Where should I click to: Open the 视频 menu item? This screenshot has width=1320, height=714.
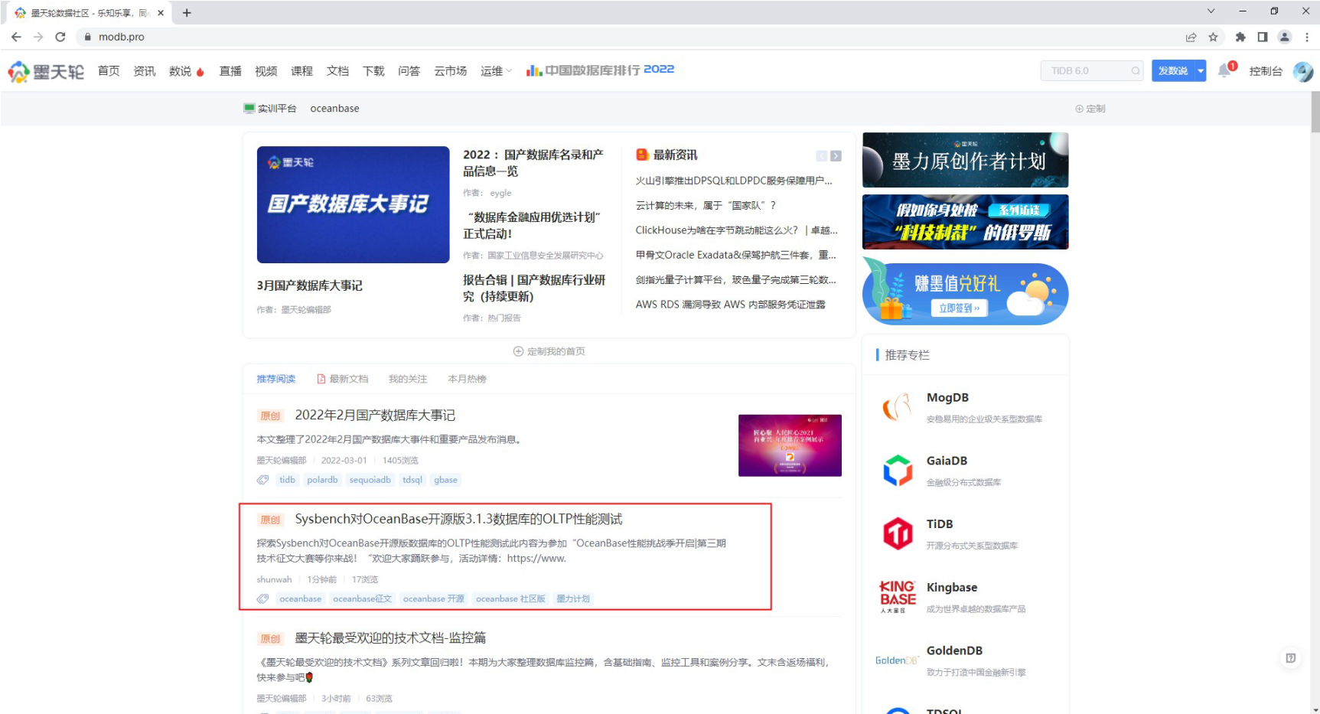pyautogui.click(x=266, y=71)
